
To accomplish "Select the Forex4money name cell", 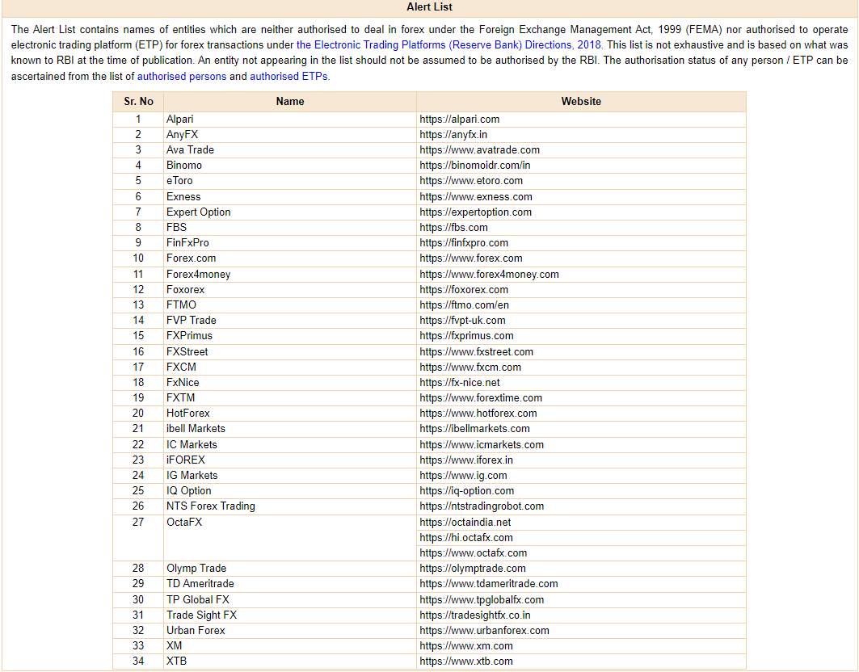I will 290,275.
